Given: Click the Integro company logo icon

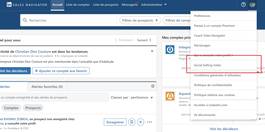Looking at the screenshot, I should click(x=170, y=50).
